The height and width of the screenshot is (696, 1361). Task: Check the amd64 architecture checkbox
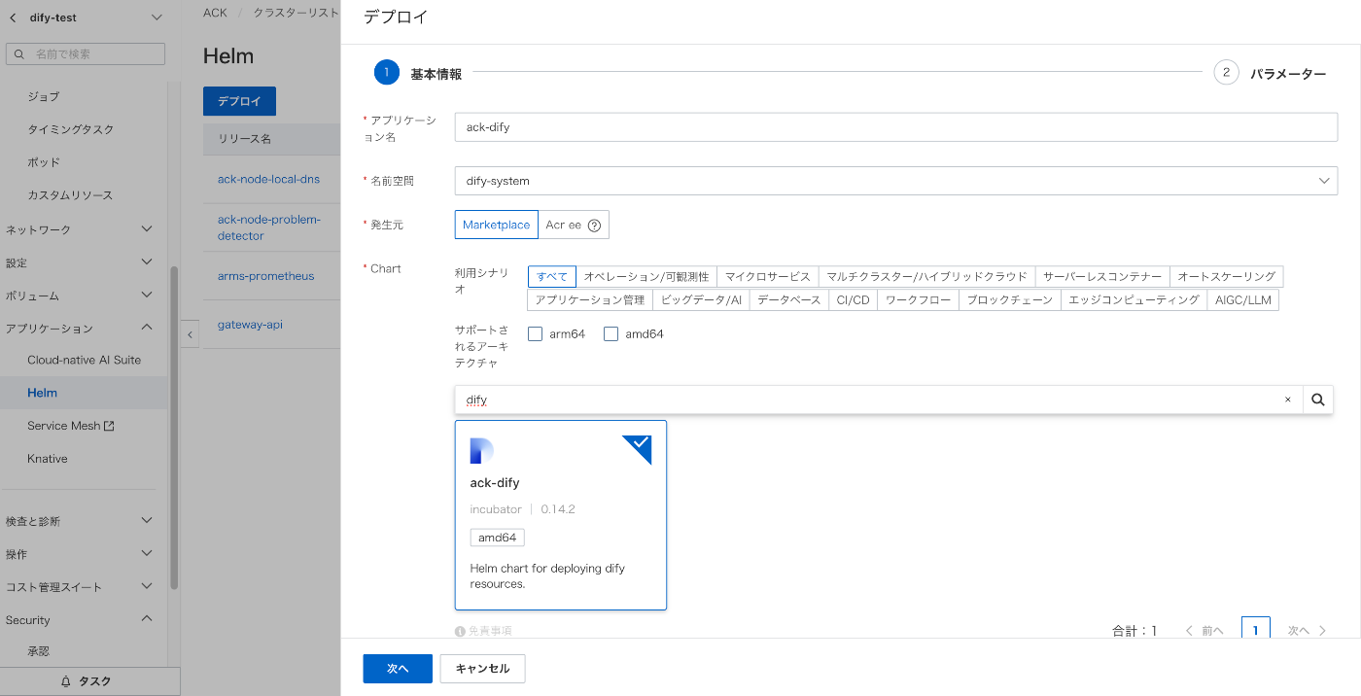tap(611, 334)
